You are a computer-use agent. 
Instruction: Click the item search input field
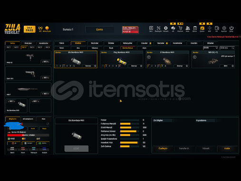pyautogui.click(x=227, y=48)
